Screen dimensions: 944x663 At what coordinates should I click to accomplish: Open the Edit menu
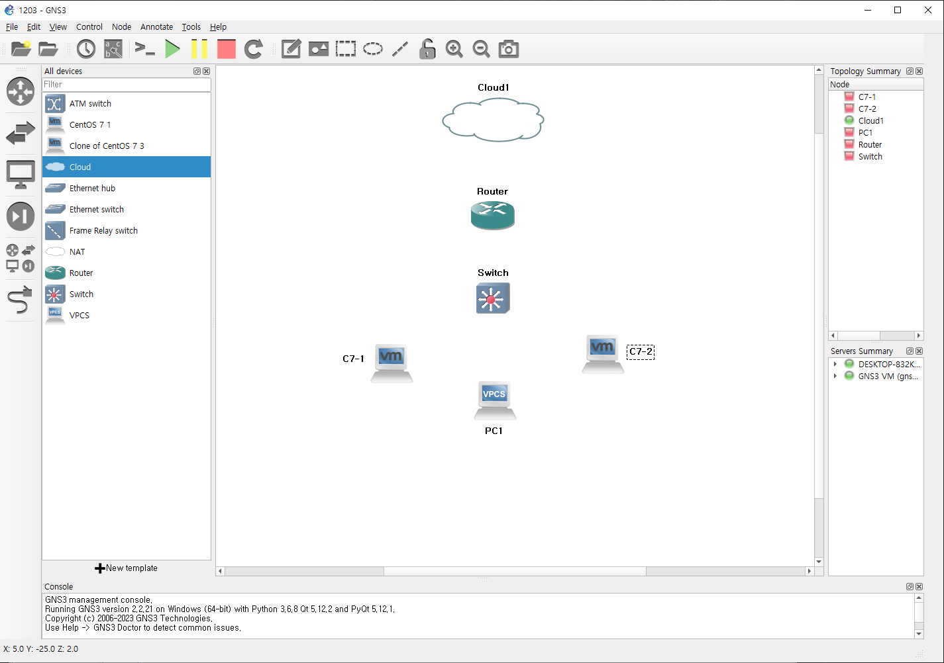pos(34,27)
